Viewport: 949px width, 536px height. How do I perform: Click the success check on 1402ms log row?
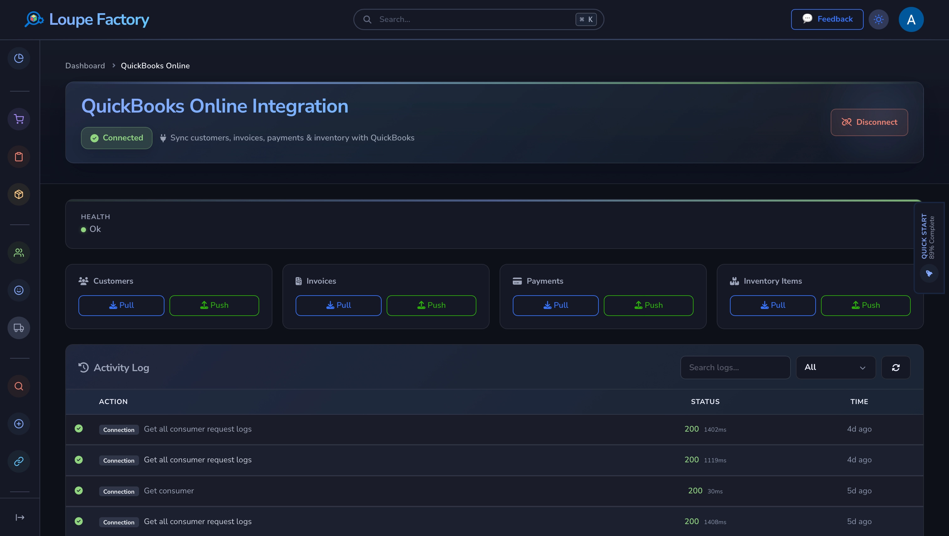click(78, 428)
